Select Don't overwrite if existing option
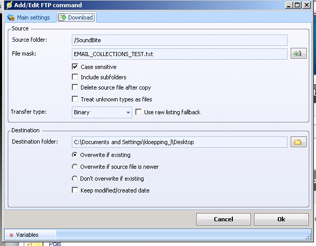Screen dimensions: 316x246 [75, 179]
